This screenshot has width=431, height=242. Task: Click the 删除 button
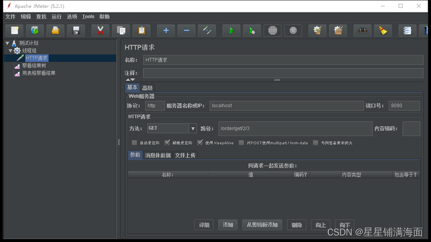coord(296,225)
